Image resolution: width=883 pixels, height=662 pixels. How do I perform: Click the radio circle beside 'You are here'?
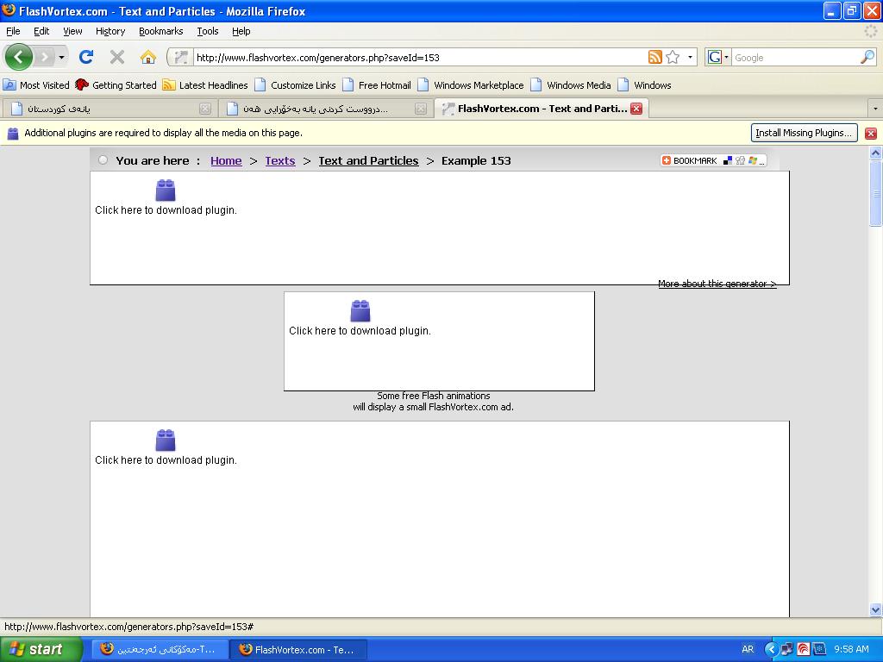click(103, 159)
